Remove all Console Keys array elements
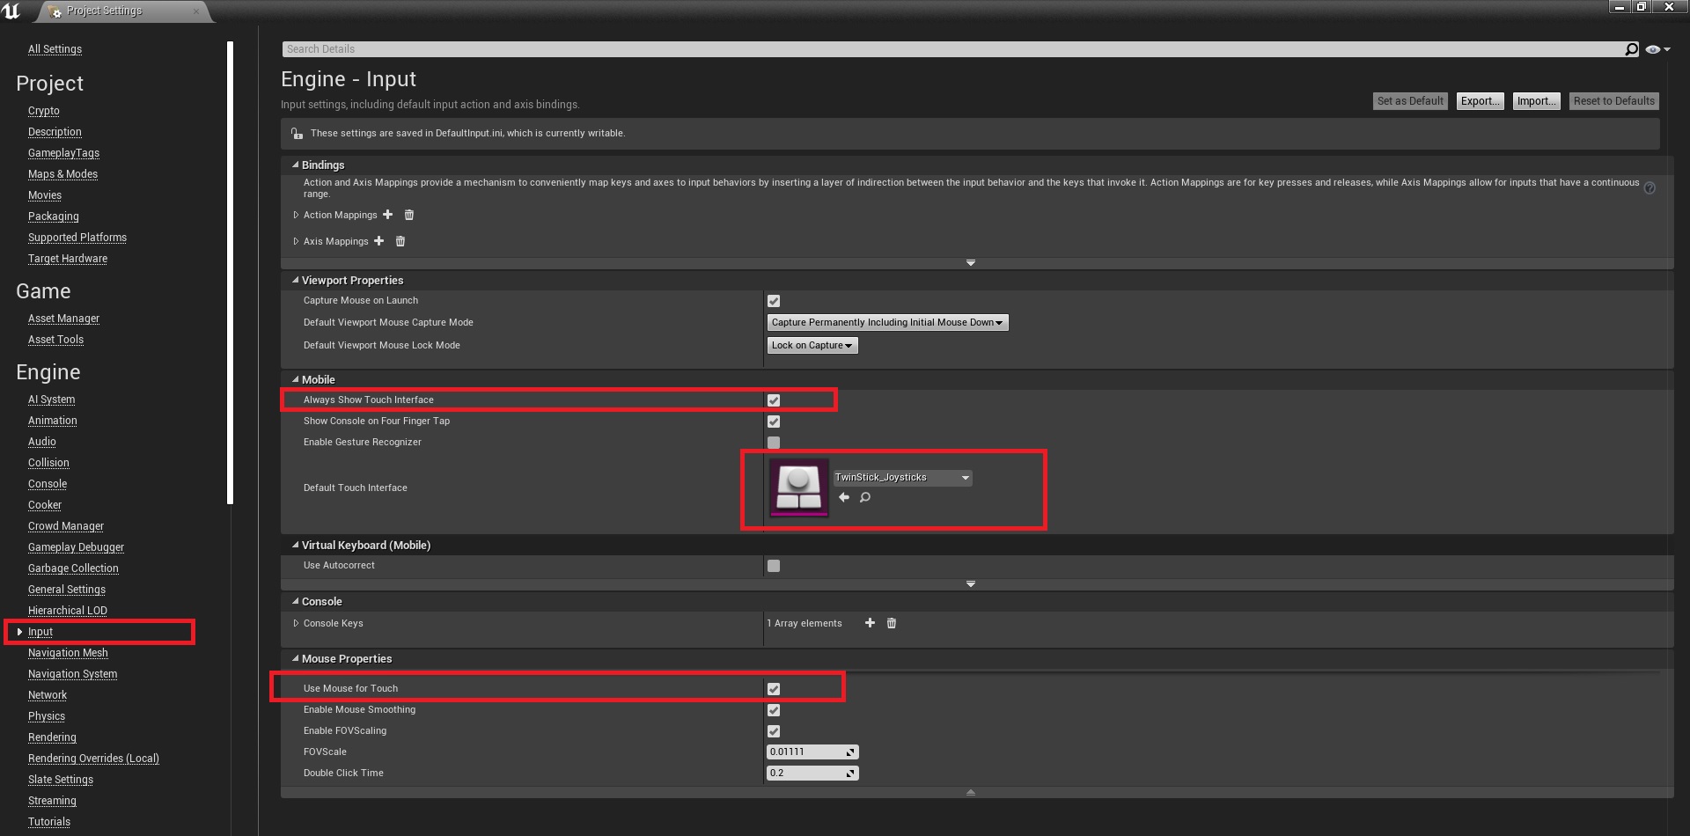1690x836 pixels. [892, 623]
